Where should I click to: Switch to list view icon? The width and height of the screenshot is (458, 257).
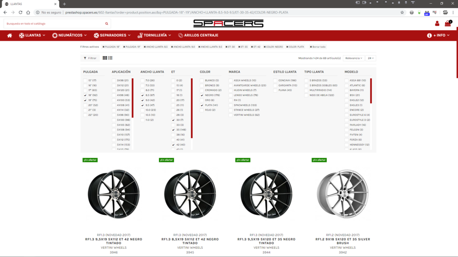(x=110, y=58)
